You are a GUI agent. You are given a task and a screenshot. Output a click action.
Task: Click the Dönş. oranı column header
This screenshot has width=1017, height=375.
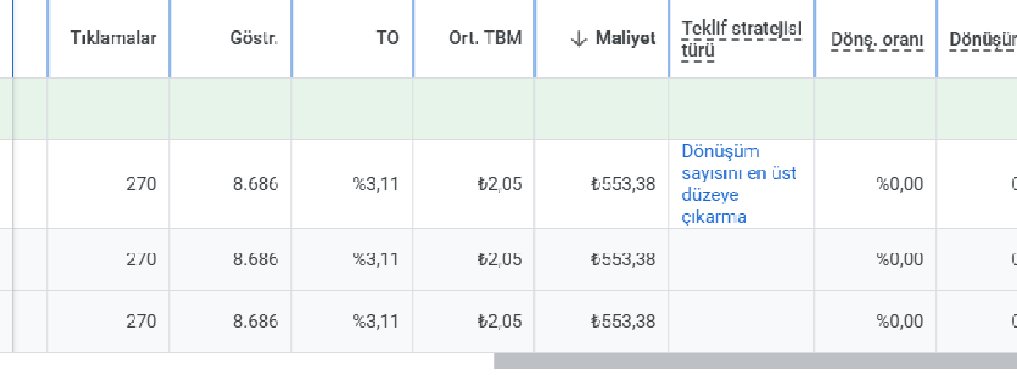[x=878, y=39]
